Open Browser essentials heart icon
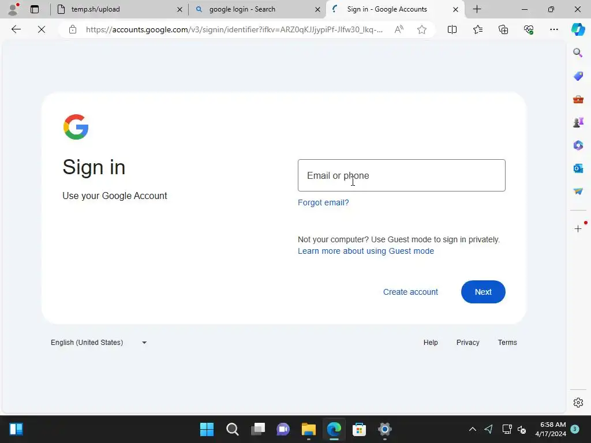 (529, 29)
